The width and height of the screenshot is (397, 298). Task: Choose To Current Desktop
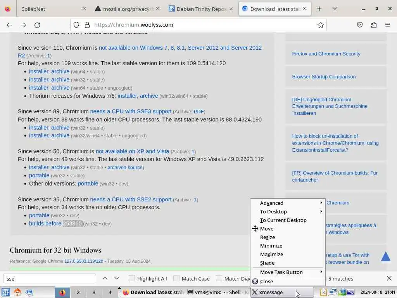[288, 220]
